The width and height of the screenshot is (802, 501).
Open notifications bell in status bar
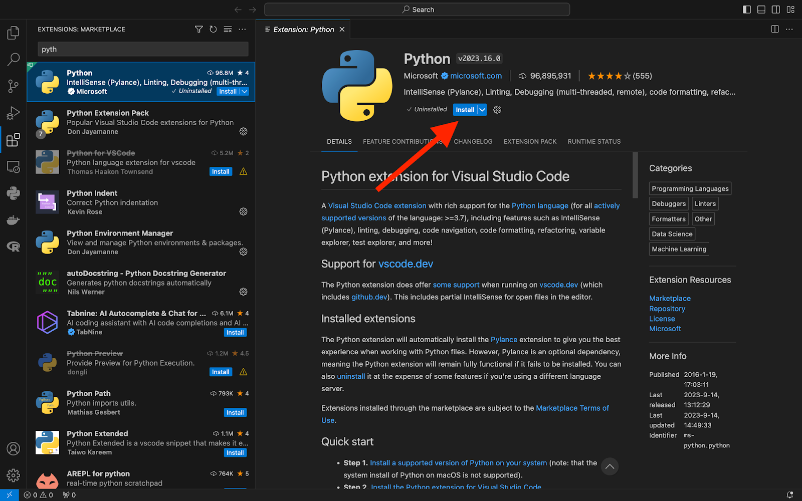790,495
